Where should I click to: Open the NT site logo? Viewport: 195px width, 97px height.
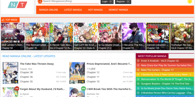click(17, 5)
